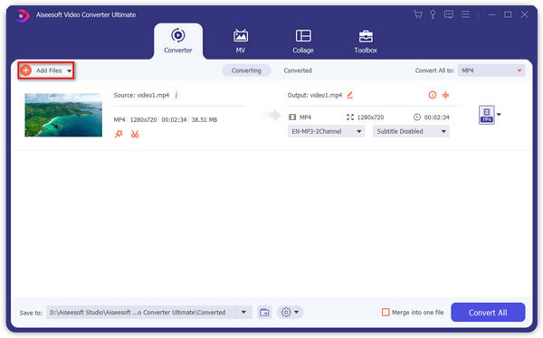This screenshot has height=338, width=543.
Task: Switch to the Toolbox tab
Action: (366, 41)
